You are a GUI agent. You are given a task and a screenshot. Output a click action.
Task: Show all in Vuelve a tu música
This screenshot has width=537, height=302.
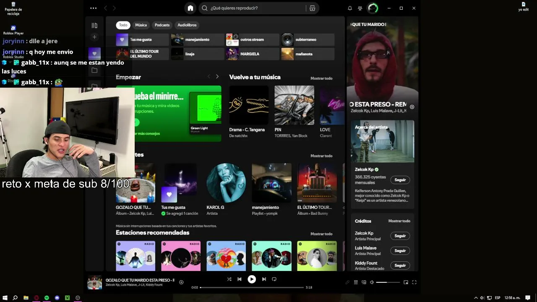321,78
